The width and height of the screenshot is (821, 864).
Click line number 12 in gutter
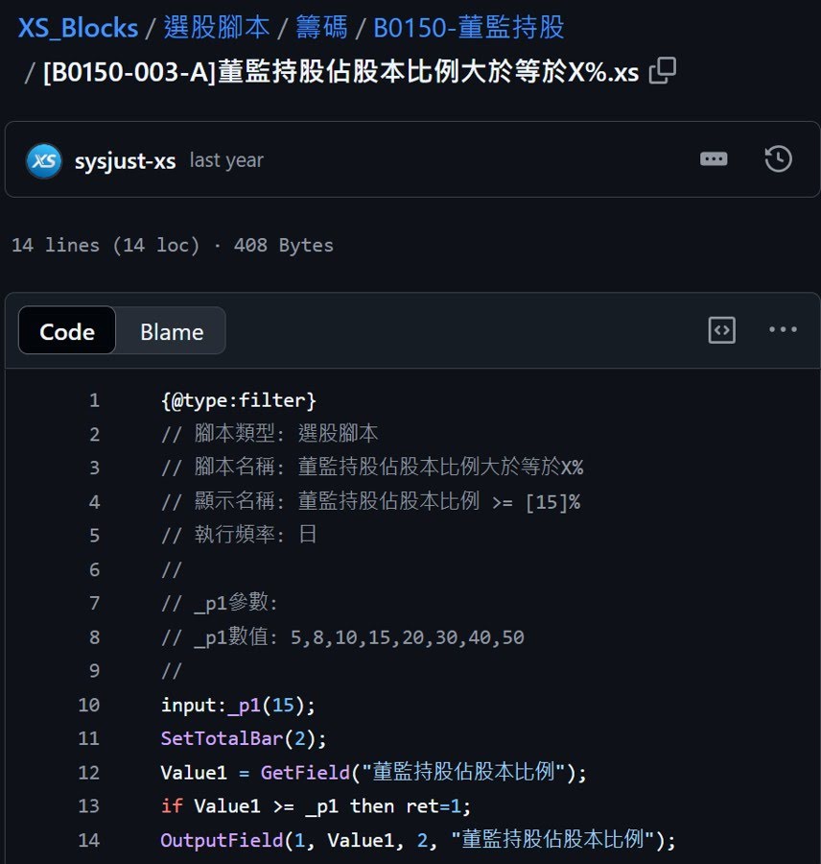(89, 772)
